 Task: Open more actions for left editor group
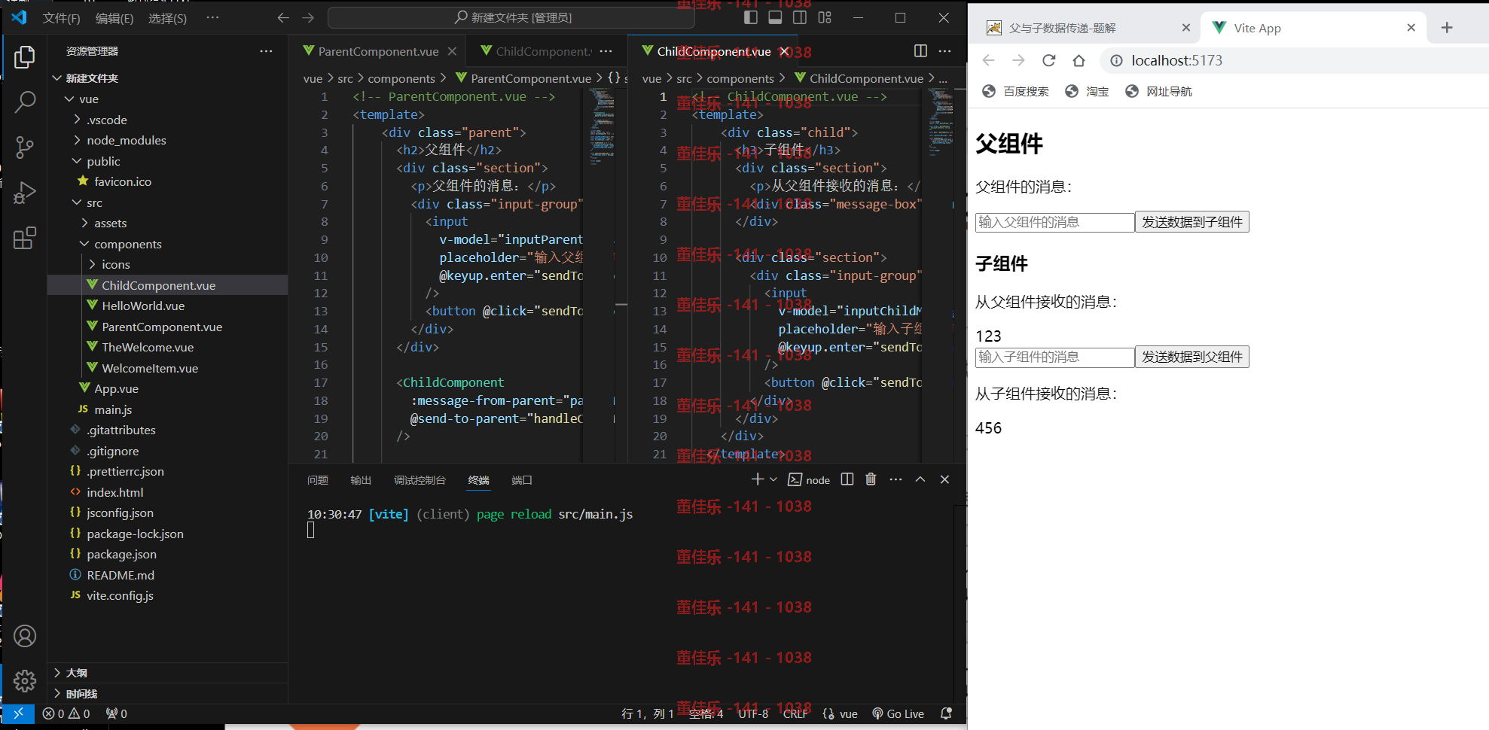tap(606, 51)
